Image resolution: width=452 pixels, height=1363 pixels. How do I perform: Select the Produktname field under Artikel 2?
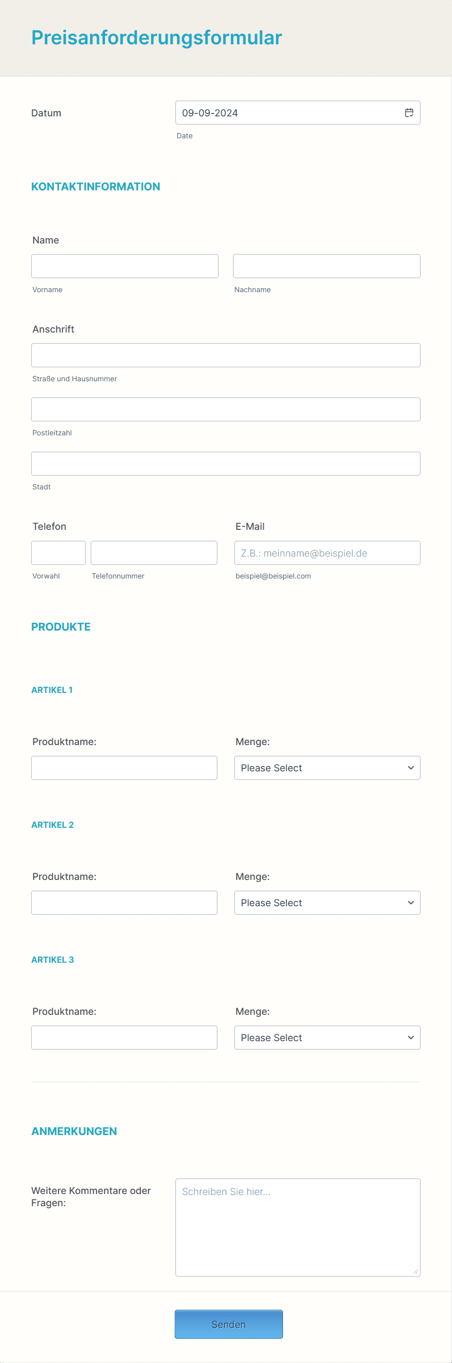click(124, 902)
